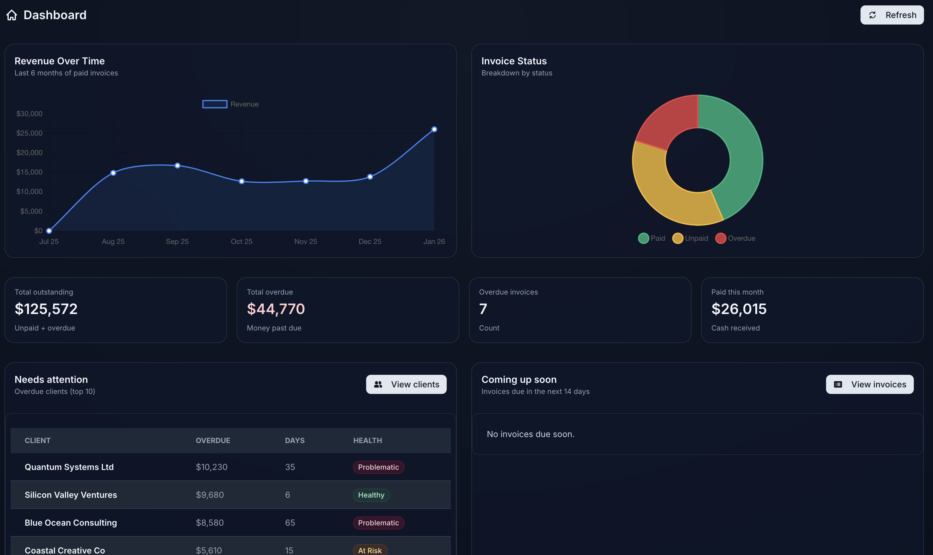Click the Problematic health badge for Quantum Systems

[378, 467]
